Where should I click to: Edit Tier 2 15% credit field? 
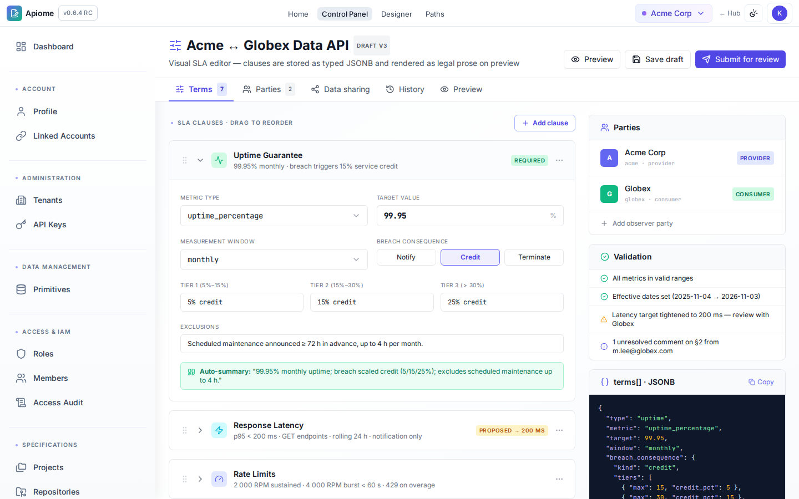coord(372,302)
